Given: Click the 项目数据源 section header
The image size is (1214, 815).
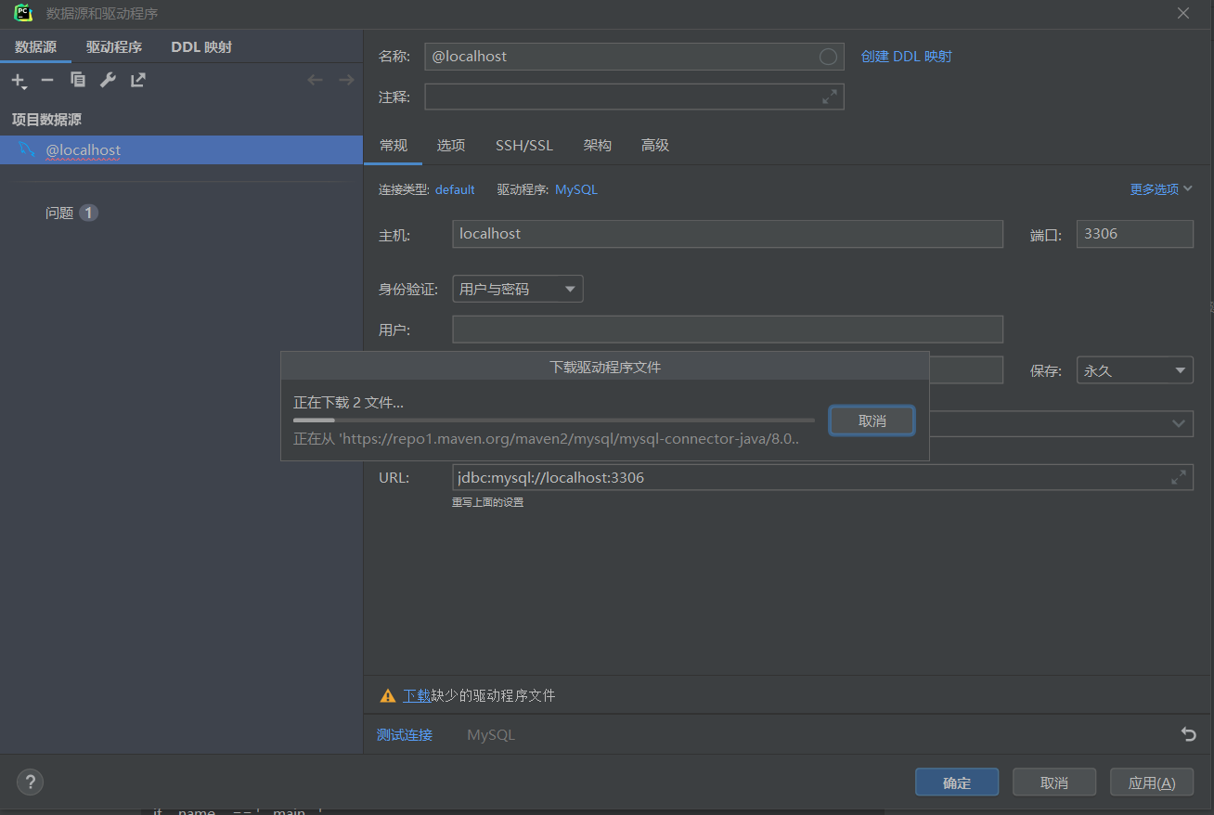Looking at the screenshot, I should [46, 120].
